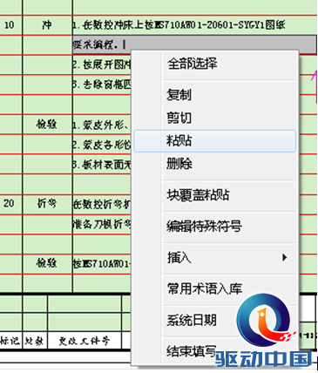Select the 折弯 process name cell
Image resolution: width=318 pixels, height=373 pixels.
click(47, 204)
